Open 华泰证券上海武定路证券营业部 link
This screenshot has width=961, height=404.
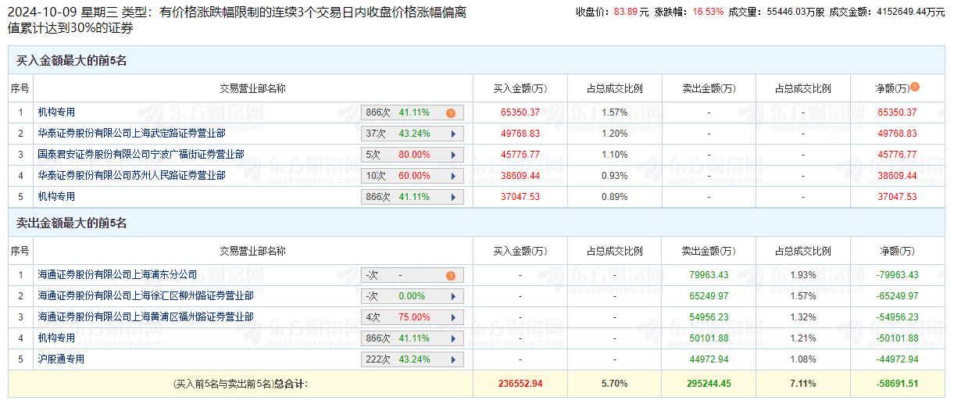(131, 134)
